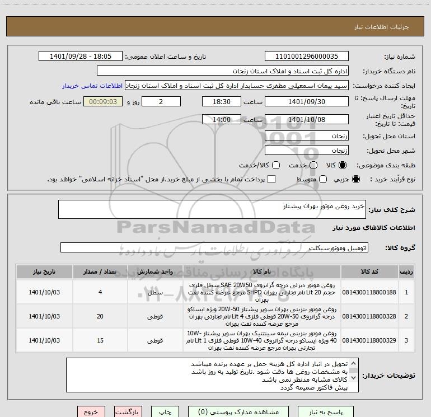Click the remaining time 00:09:03 field
431x417 pixels.
103,101
